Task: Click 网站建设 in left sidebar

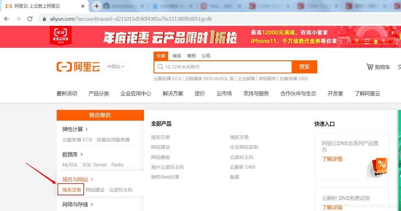Action: pos(95,190)
